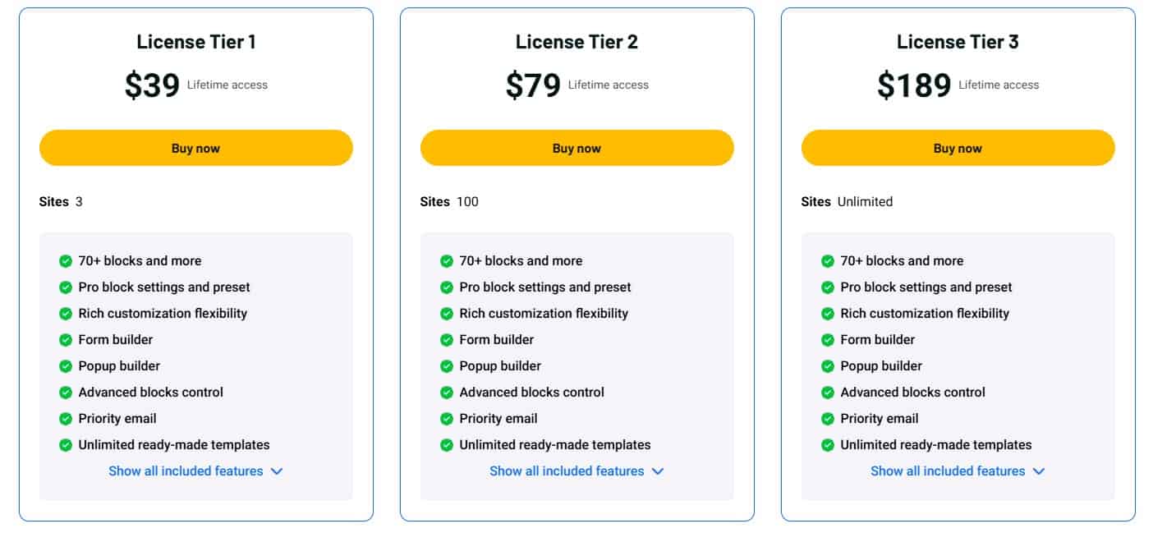Click the checkmark beside "Unlimited ready-made templates" in Tier 1

(65, 444)
